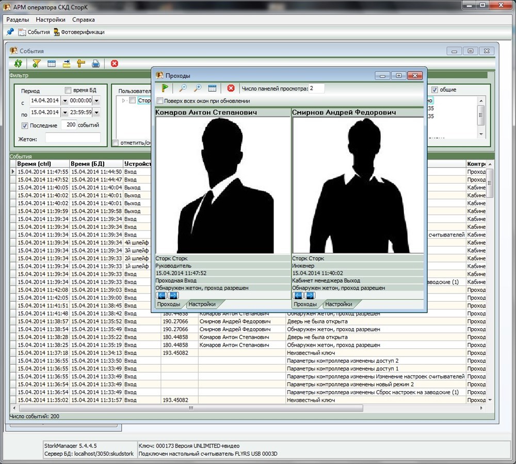Open the start date 14.04.2014 dropdown
Viewport: 516px width, 464px height.
(64, 101)
